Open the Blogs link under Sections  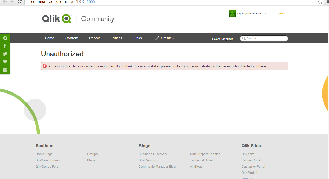91,160
